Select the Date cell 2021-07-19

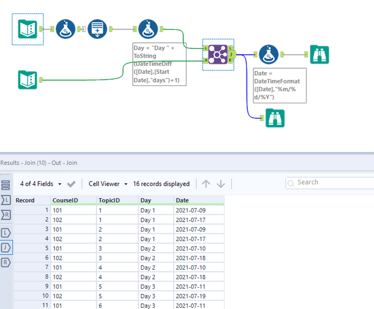[199, 296]
